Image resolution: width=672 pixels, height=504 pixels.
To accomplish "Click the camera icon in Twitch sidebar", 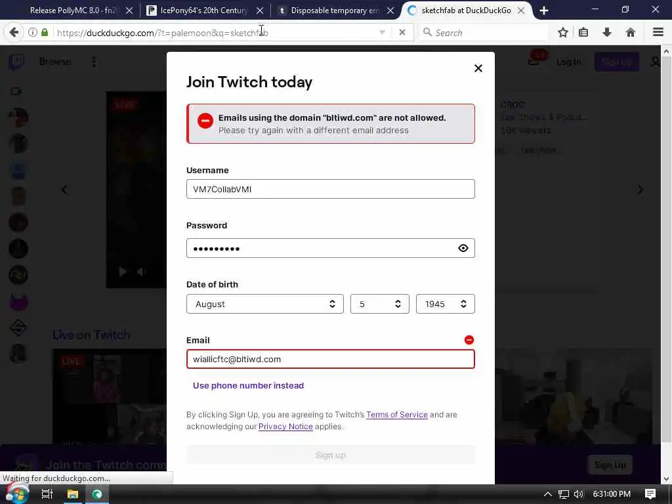I will pyautogui.click(x=16, y=91).
